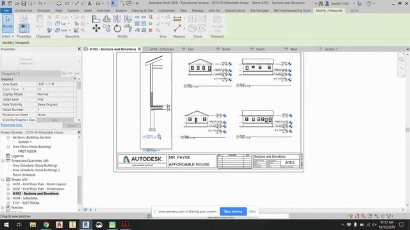Image resolution: width=410 pixels, height=230 pixels.
Task: Open the Properties palette icon in ribbon
Action: pyautogui.click(x=24, y=28)
